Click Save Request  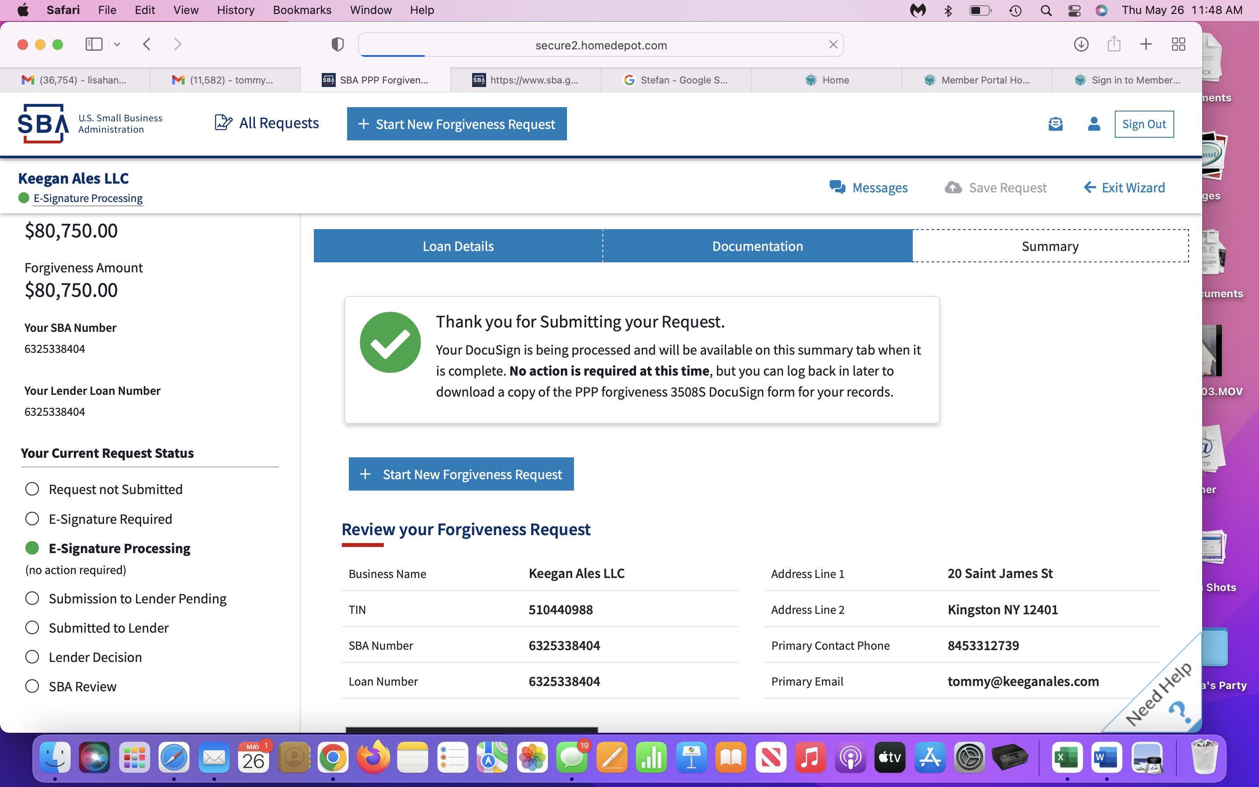coord(995,188)
